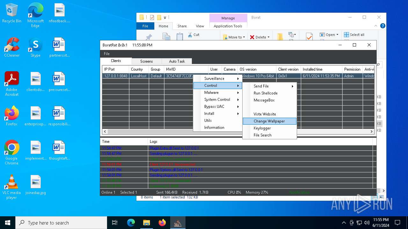Image resolution: width=408 pixels, height=229 pixels.
Task: Expand the Surveillance submenu
Action: tap(218, 79)
